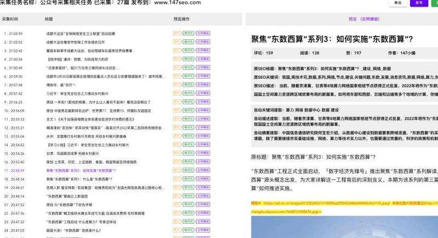Click the 应用模版 tag for row 3

click(x=203, y=50)
